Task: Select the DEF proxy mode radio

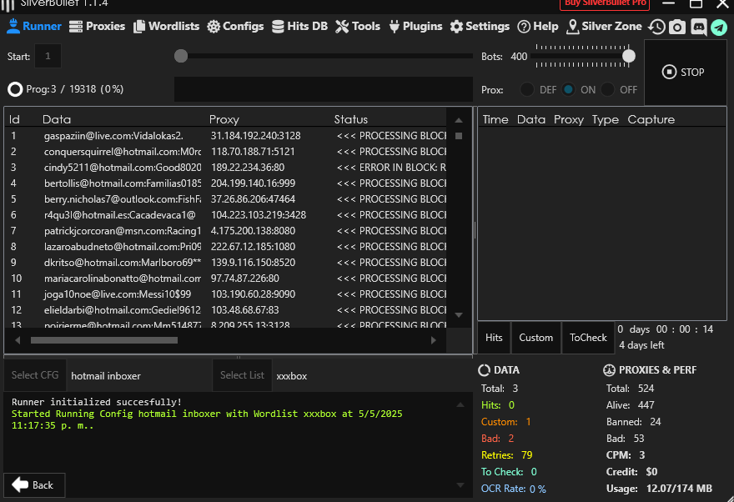Action: [x=527, y=89]
